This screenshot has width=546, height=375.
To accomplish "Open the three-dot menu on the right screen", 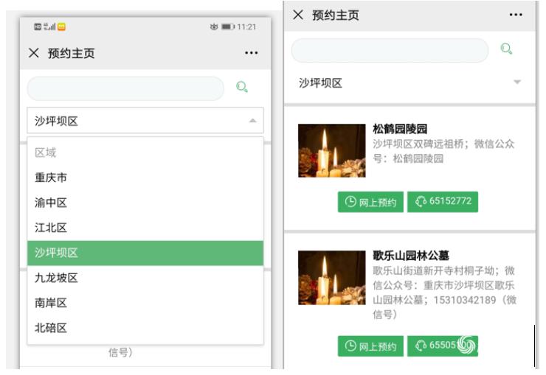I will pyautogui.click(x=516, y=15).
